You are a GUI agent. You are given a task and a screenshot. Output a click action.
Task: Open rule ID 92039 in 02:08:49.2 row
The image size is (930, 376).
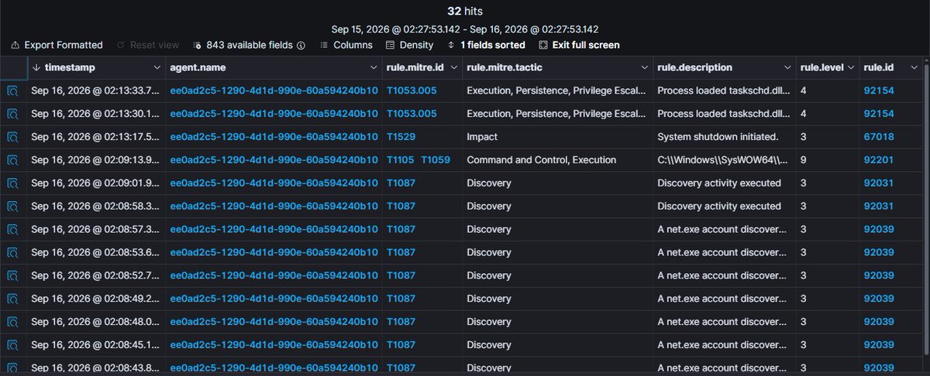click(x=879, y=299)
